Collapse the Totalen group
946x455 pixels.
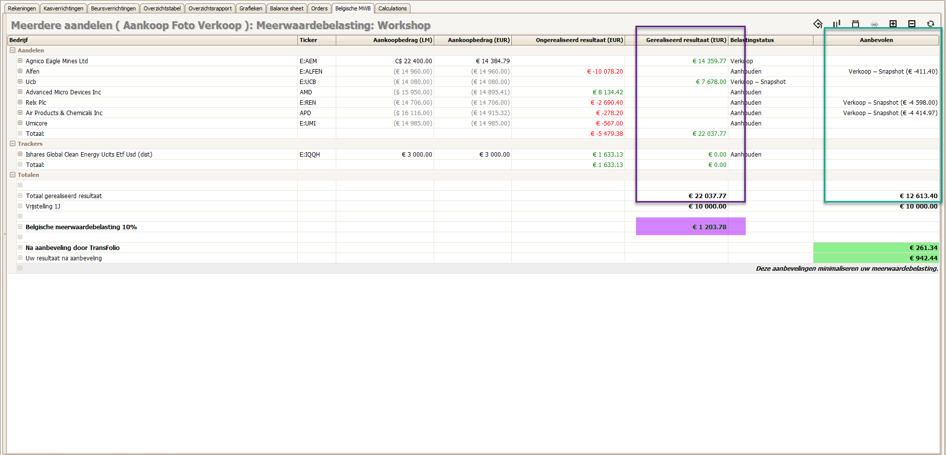coord(13,175)
